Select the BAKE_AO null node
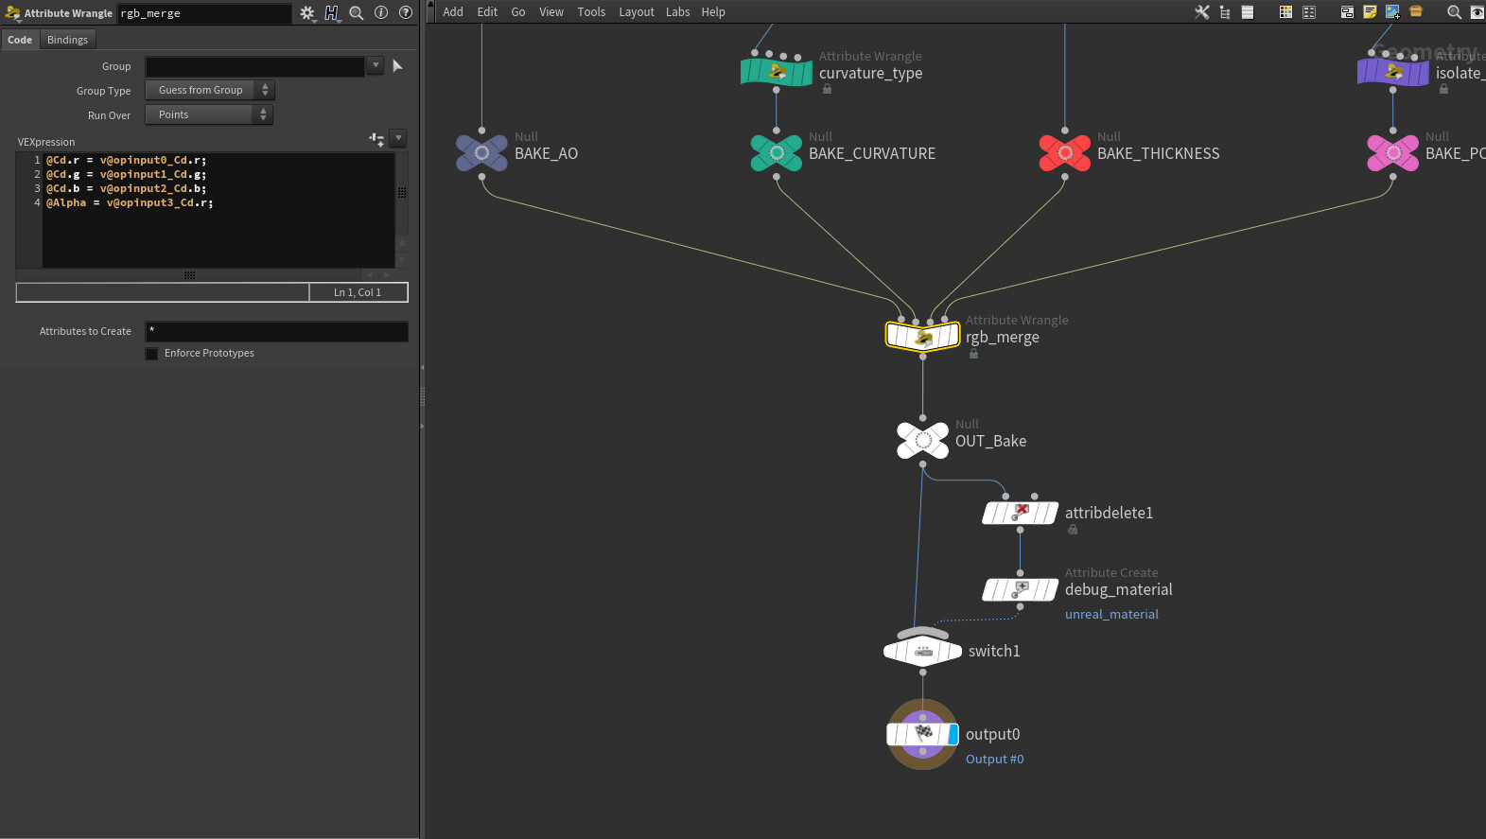 (x=481, y=152)
